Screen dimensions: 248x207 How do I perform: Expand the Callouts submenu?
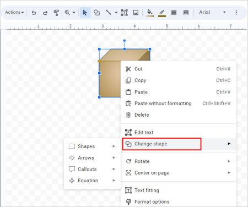pos(92,169)
